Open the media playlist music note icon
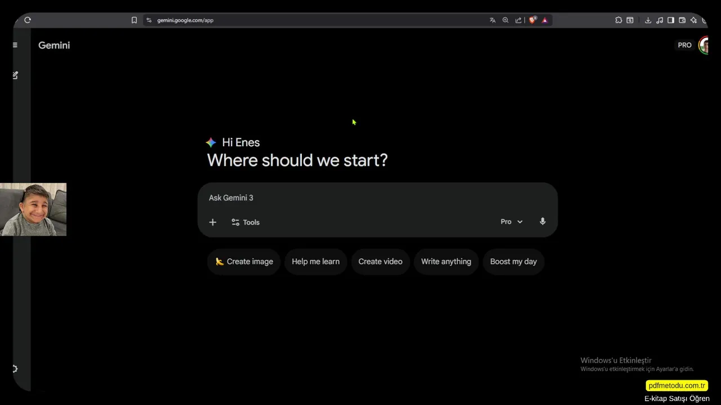The height and width of the screenshot is (405, 721). click(660, 20)
